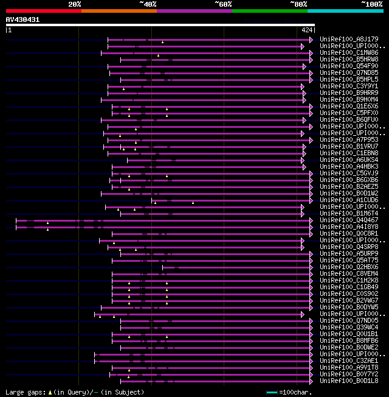The width and height of the screenshot is (389, 397).
Task: Click the orange ~40% identity band
Action: click(119, 11)
